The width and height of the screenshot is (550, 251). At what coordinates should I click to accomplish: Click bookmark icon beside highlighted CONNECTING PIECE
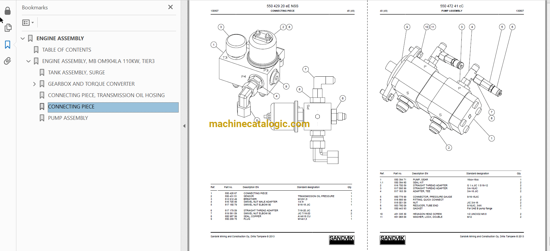(x=42, y=107)
